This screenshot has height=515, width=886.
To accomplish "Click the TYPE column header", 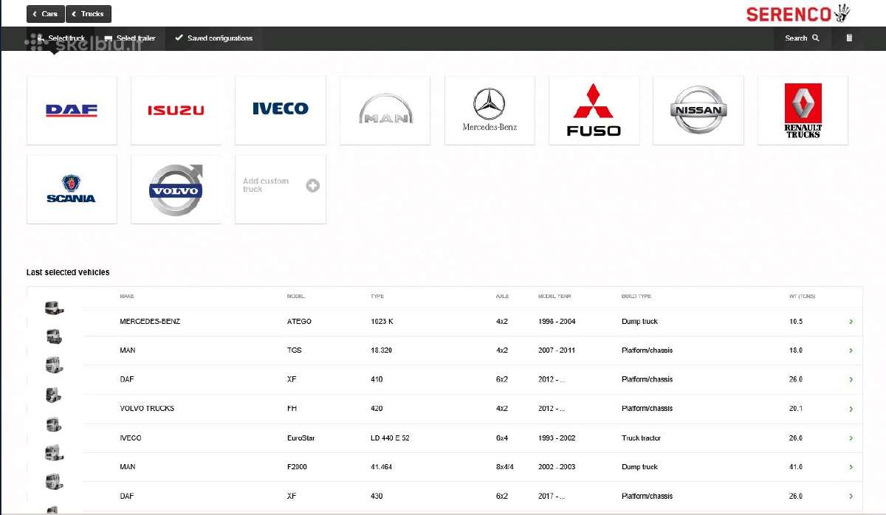I will [x=377, y=297].
